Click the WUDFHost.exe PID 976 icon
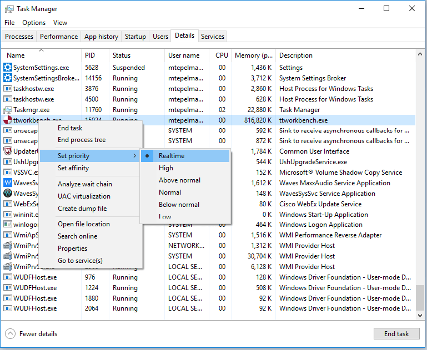Image resolution: width=427 pixels, height=350 pixels. pos(8,277)
